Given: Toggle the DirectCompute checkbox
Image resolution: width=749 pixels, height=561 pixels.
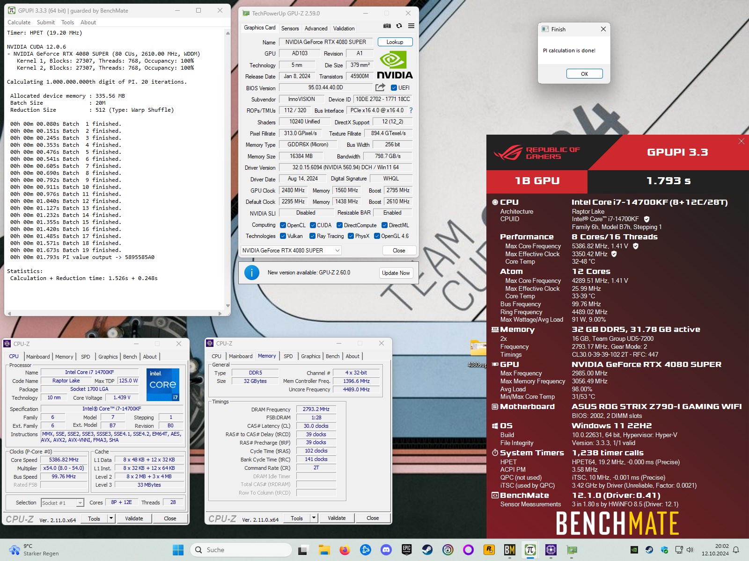Looking at the screenshot, I should [x=340, y=225].
